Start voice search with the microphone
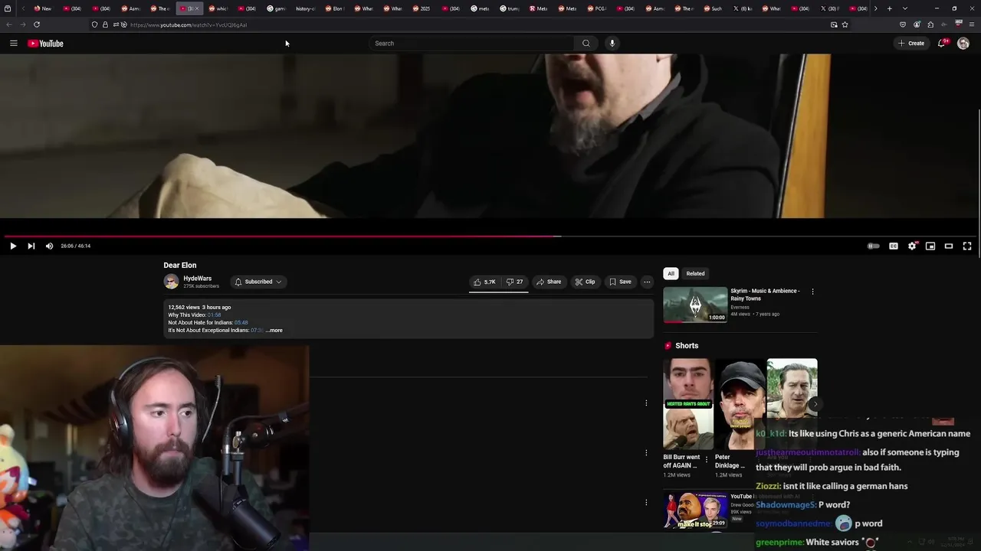981x551 pixels. pyautogui.click(x=612, y=44)
